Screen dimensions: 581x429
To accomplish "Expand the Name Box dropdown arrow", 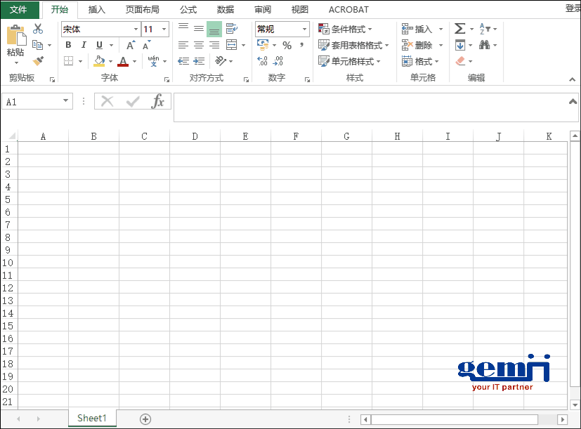I will pos(66,101).
